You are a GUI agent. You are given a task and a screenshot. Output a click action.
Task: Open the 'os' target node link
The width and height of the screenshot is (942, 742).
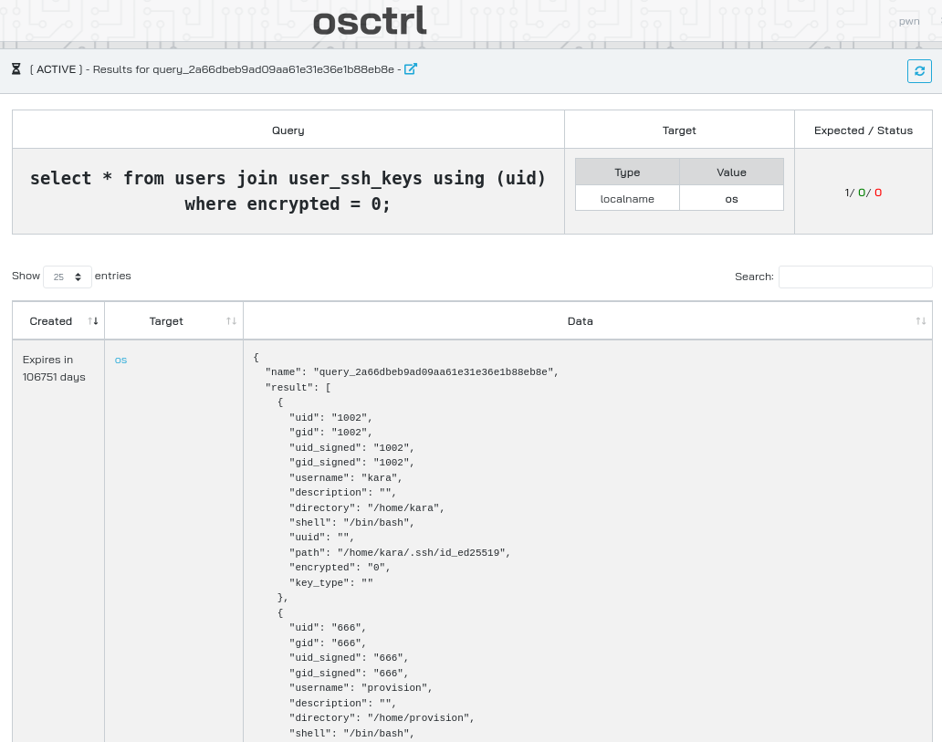[120, 360]
